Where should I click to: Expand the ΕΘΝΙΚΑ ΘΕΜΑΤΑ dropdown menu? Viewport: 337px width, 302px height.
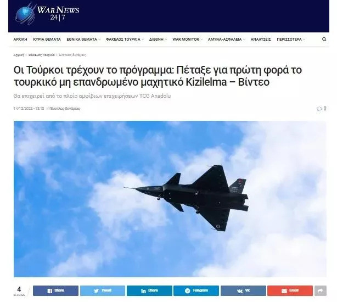pyautogui.click(x=83, y=40)
